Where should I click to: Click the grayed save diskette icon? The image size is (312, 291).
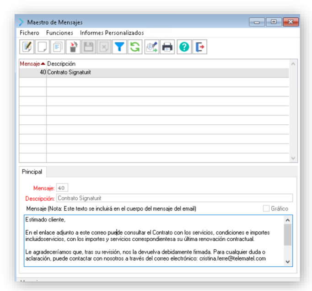[x=89, y=47]
